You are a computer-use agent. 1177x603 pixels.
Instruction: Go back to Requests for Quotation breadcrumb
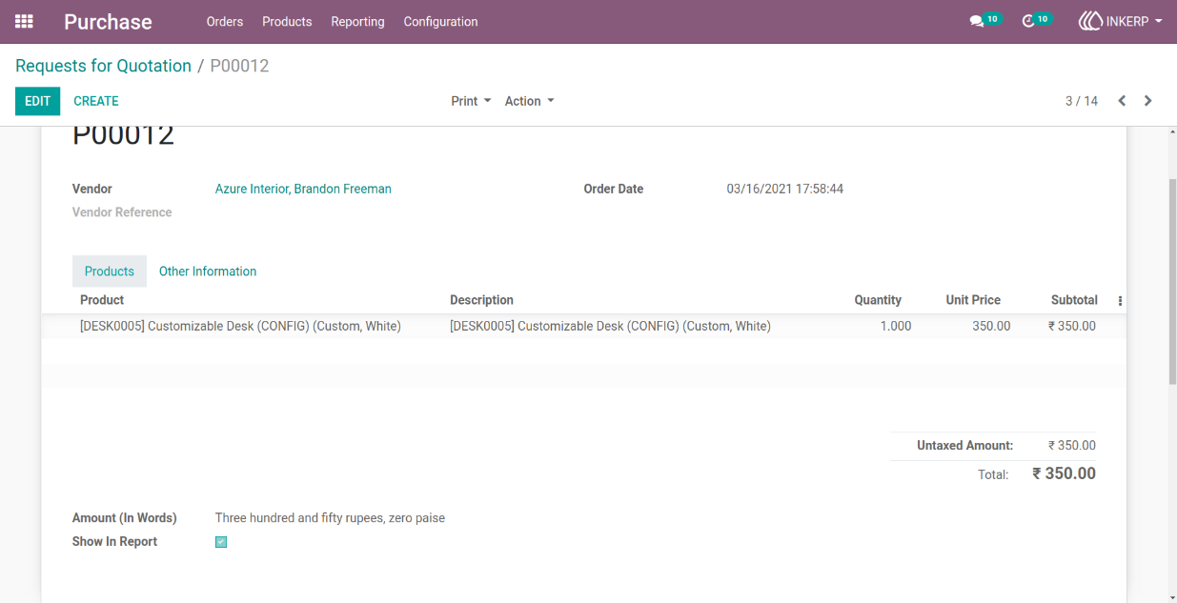coord(103,66)
